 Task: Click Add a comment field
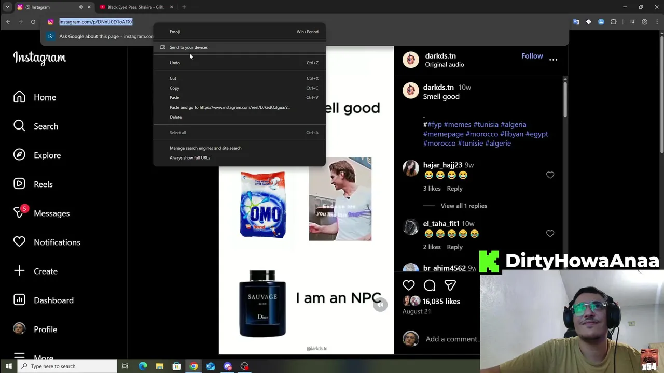click(451, 339)
